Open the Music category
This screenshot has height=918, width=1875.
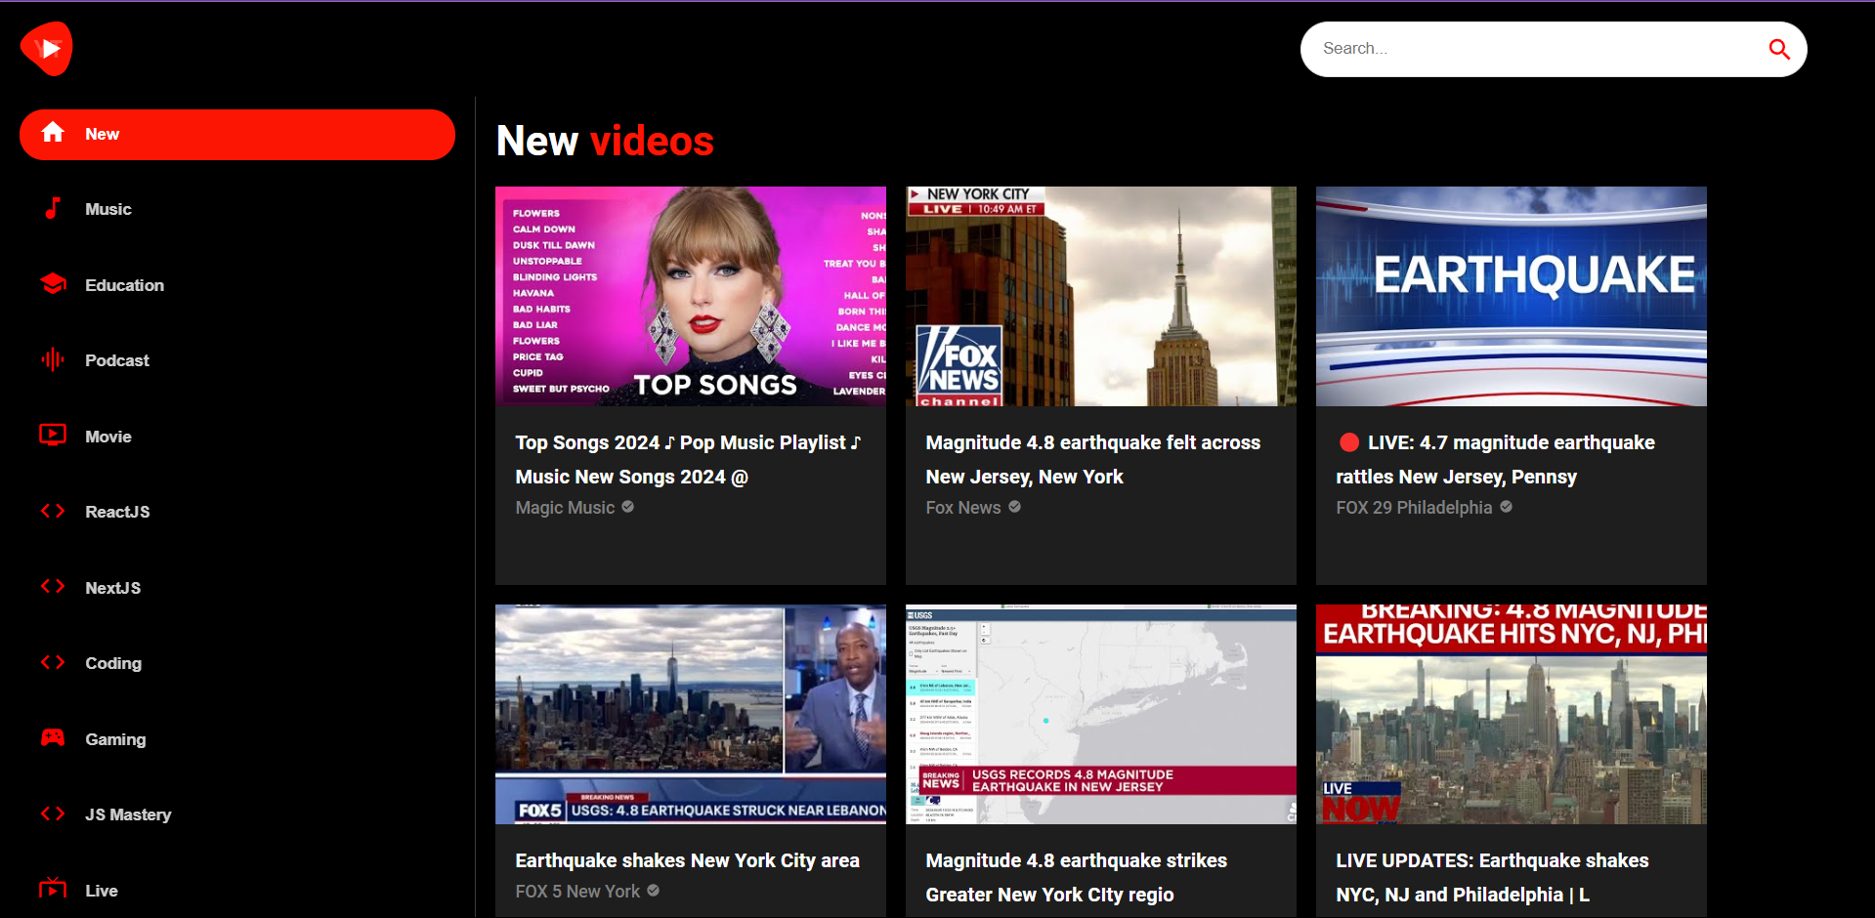pyautogui.click(x=237, y=209)
